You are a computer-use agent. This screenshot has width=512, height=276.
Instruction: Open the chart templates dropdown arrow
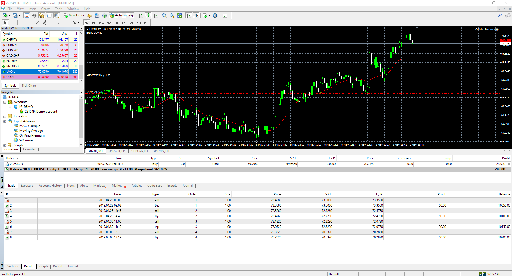229,16
